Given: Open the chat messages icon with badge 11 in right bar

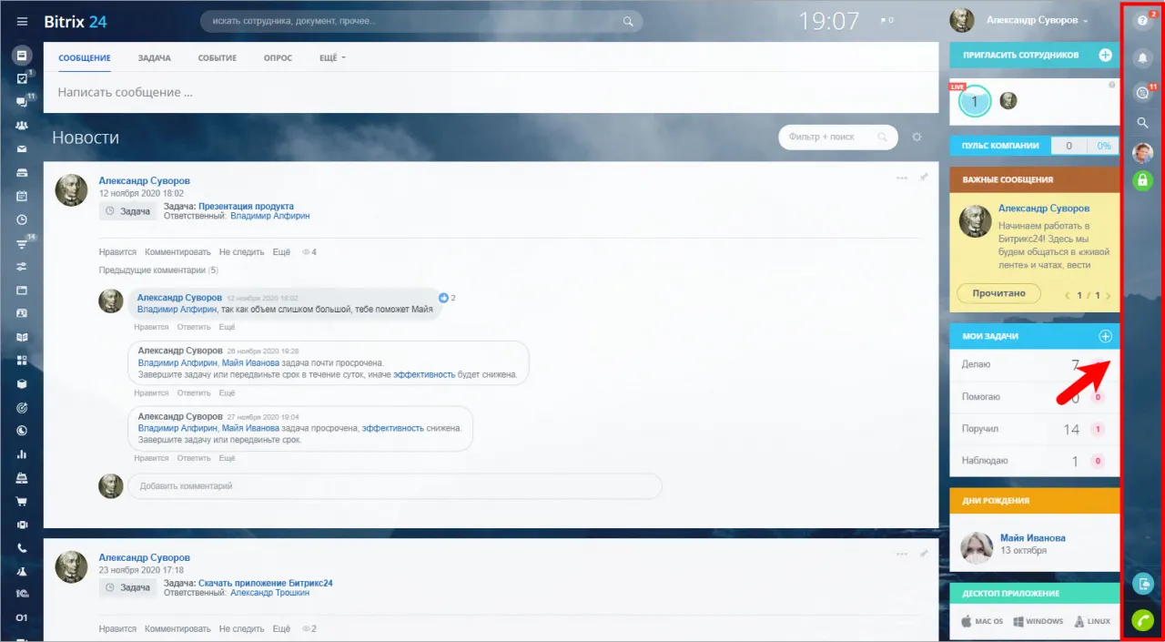Looking at the screenshot, I should (x=1142, y=93).
